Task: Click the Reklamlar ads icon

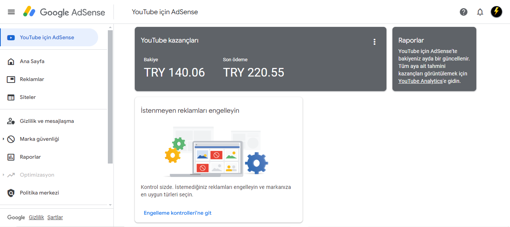Action: pos(11,79)
